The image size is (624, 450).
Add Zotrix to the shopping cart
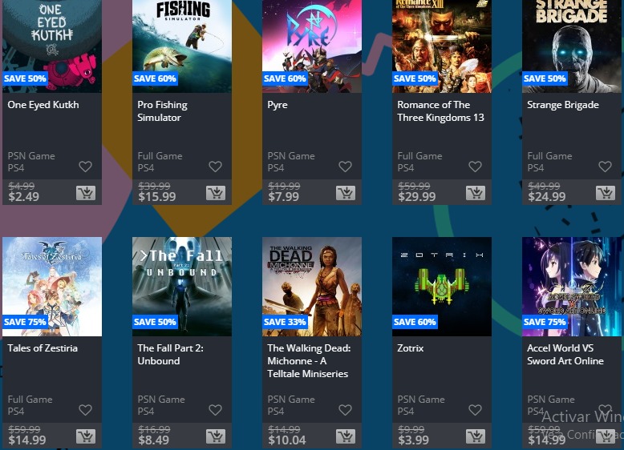tap(476, 436)
